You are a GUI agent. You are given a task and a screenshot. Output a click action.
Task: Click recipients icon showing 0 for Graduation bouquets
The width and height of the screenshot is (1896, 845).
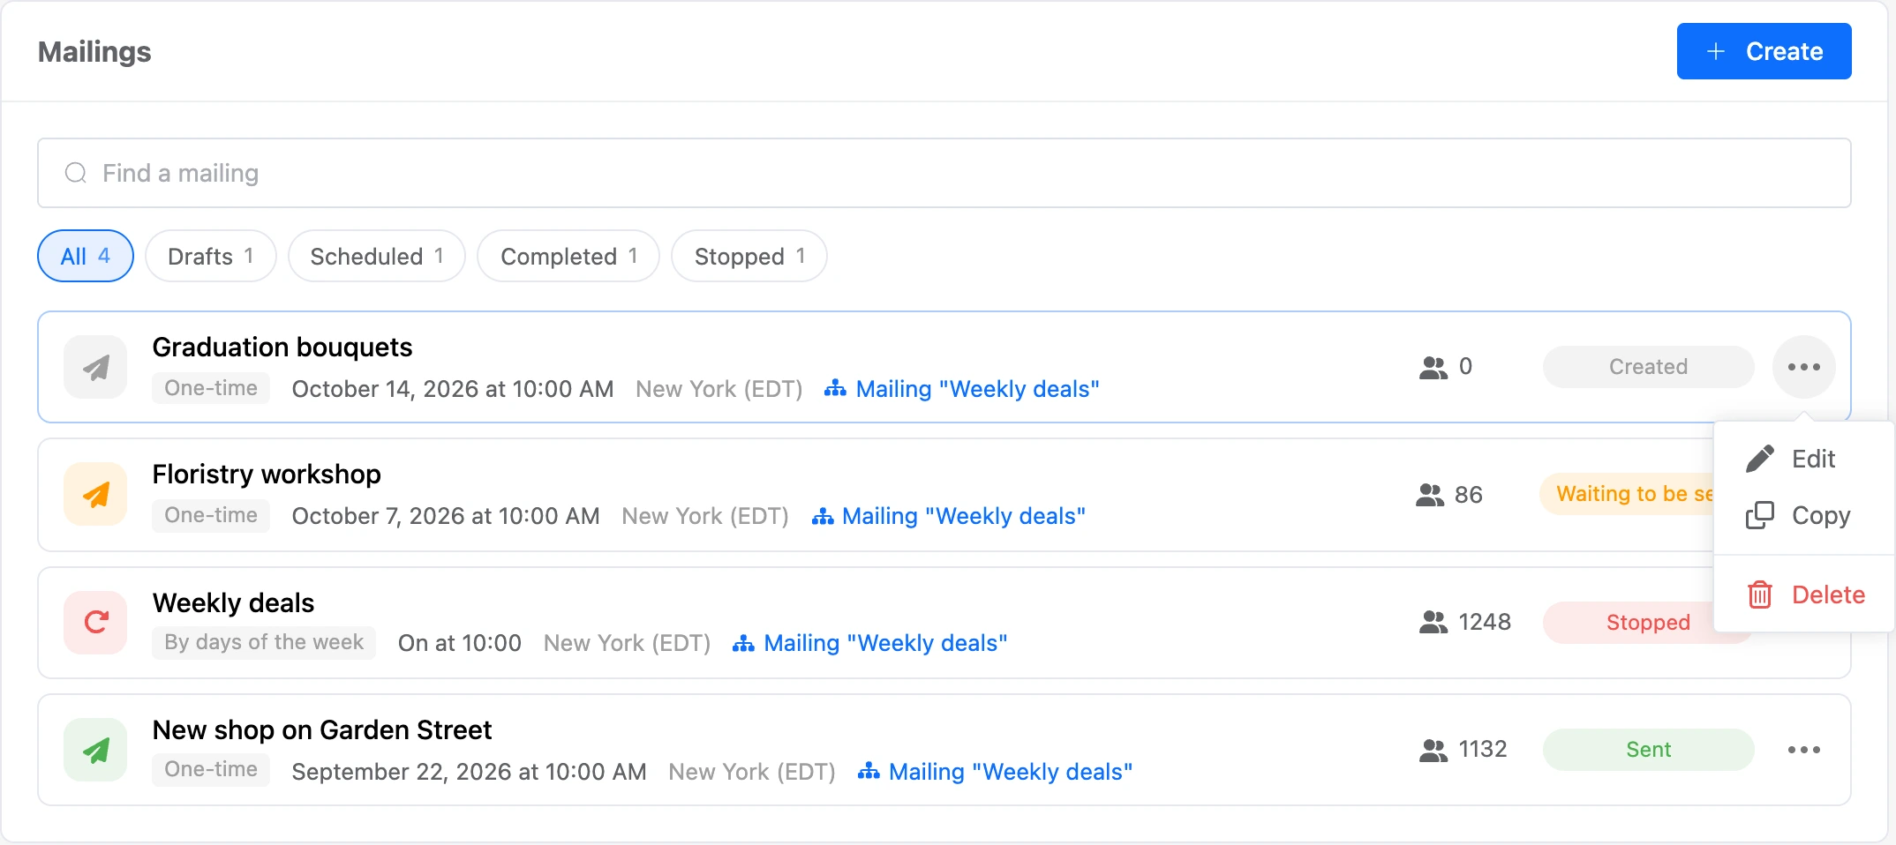[1433, 367]
